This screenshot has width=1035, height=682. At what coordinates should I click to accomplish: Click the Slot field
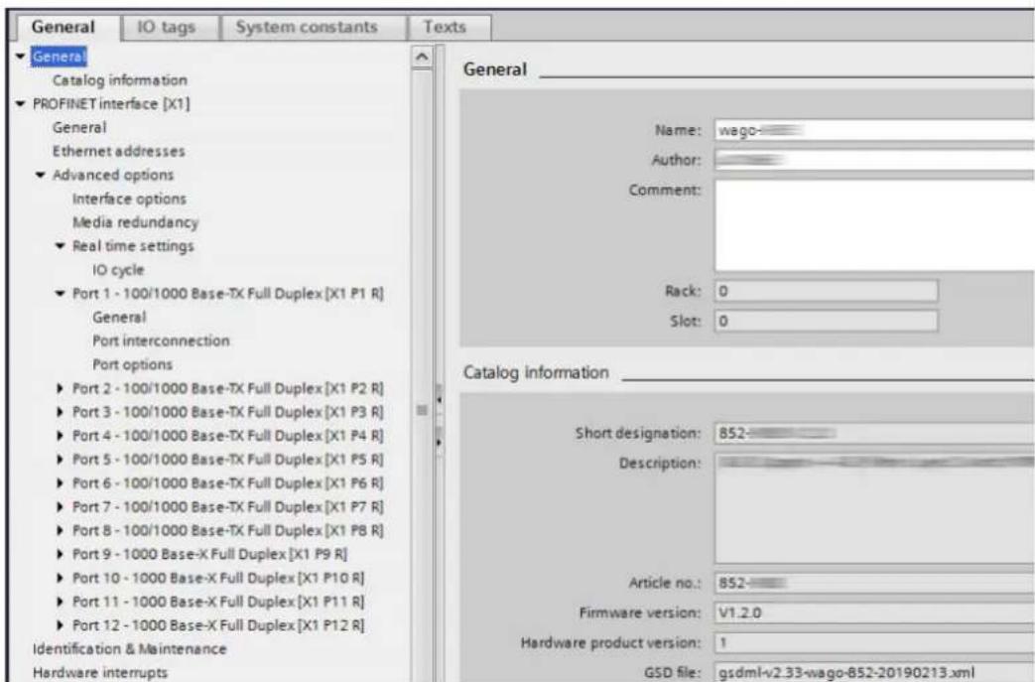pos(826,321)
